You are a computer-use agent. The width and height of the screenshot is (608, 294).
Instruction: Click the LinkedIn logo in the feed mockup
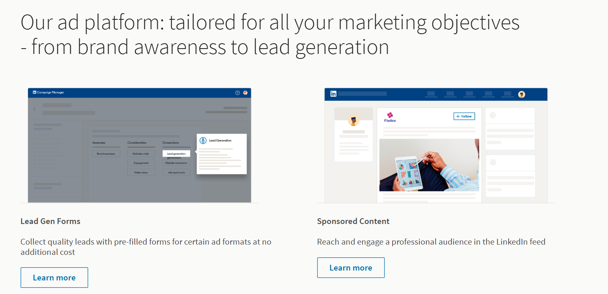click(333, 94)
